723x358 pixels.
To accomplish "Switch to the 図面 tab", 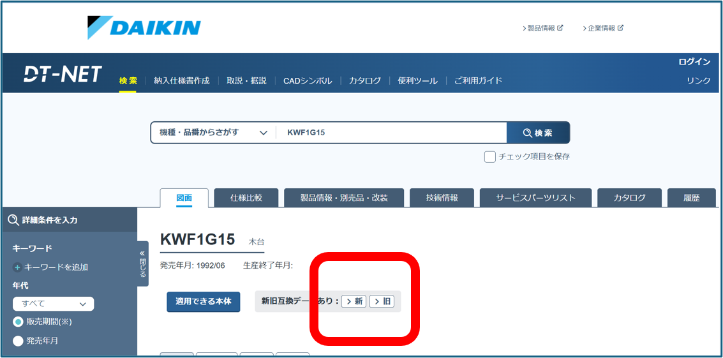I will (x=184, y=198).
